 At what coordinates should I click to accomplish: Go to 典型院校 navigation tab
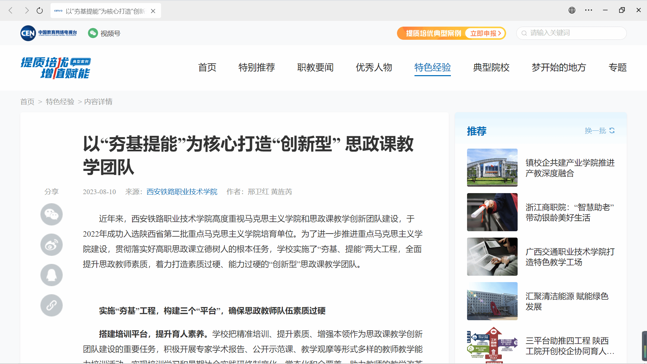[491, 67]
